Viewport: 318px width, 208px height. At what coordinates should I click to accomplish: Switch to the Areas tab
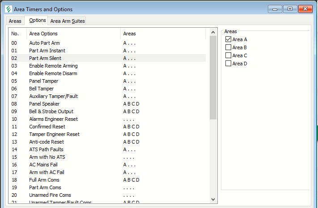pos(15,21)
